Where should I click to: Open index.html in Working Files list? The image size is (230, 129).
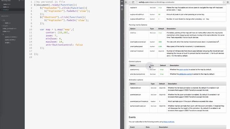click(6, 4)
